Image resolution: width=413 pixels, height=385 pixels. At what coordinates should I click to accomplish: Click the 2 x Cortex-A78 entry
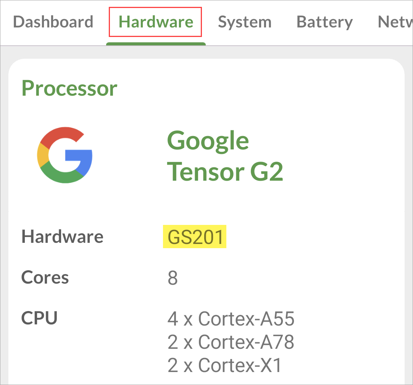(x=231, y=342)
